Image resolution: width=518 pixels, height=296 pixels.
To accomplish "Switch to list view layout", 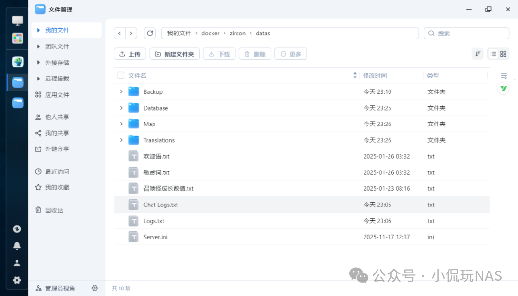I will point(493,54).
